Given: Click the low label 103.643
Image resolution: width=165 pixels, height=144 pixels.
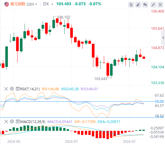Looking at the screenshot, I should tap(101, 79).
